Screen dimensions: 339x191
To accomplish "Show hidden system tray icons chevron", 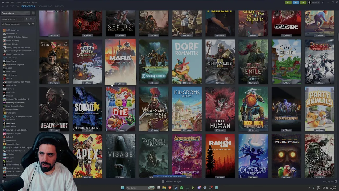I will pos(309,188).
